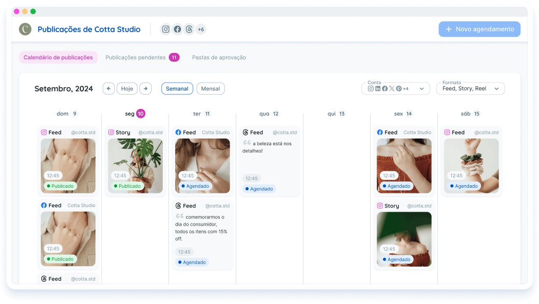Select Monday the 10th day header
This screenshot has width=539, height=304.
[x=135, y=114]
